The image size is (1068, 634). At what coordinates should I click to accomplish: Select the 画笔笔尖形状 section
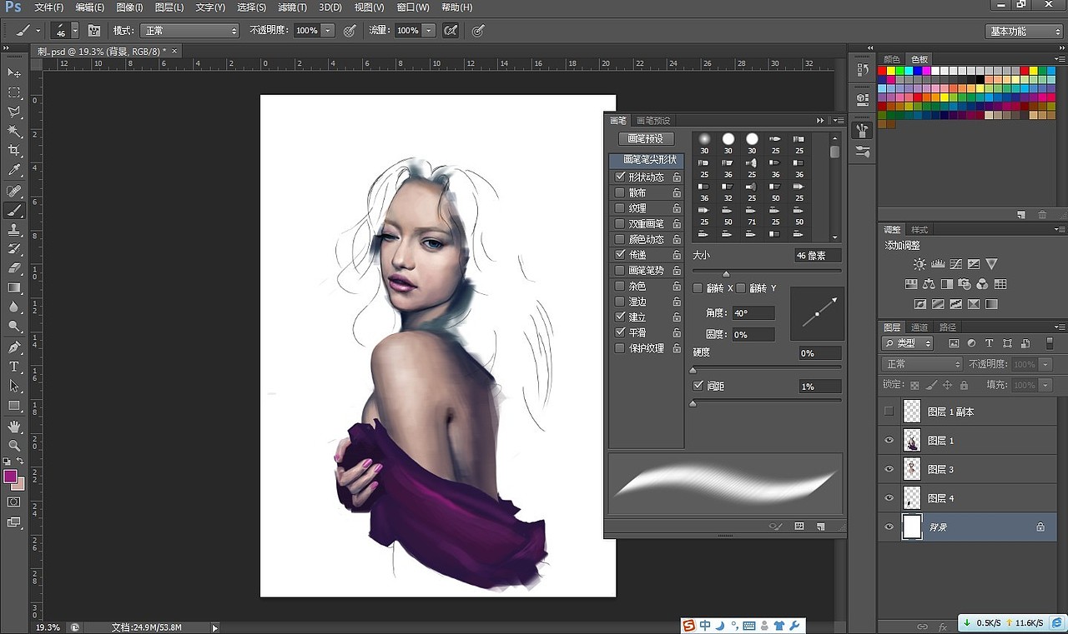647,159
